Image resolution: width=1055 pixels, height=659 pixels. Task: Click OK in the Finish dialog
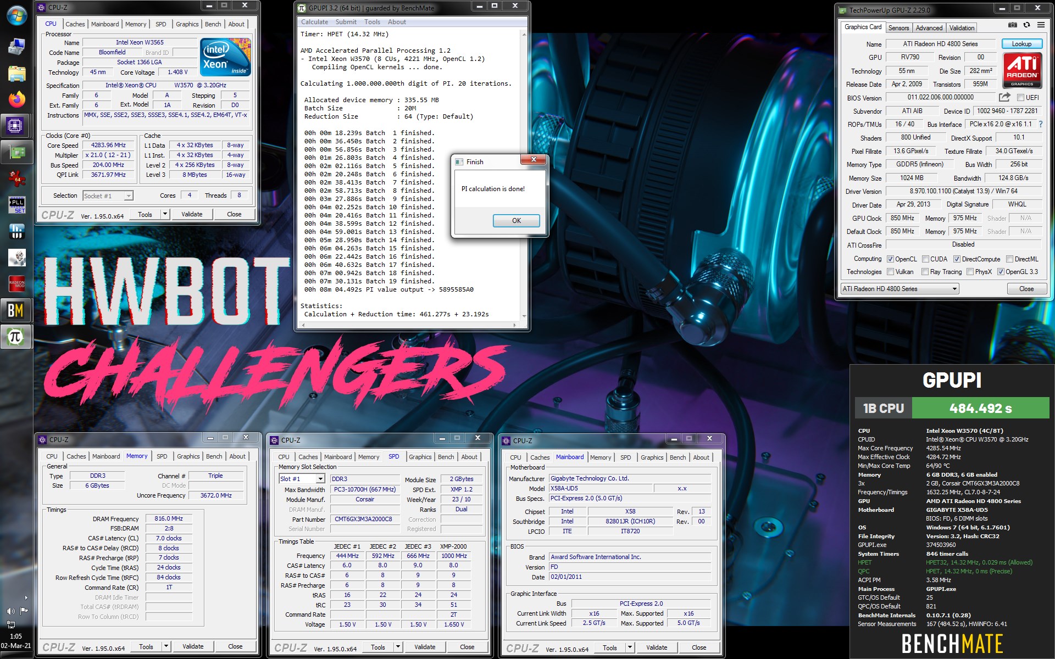click(x=517, y=221)
